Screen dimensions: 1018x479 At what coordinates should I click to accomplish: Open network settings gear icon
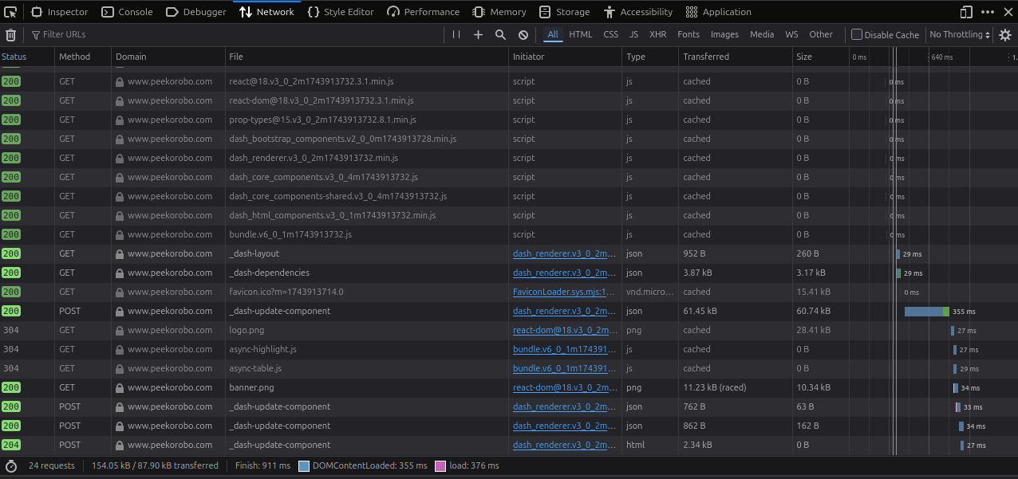coord(1005,34)
